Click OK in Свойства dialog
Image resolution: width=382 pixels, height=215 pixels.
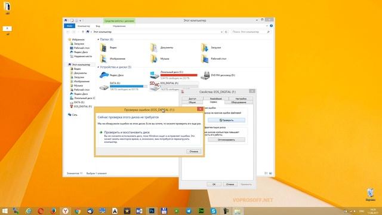(x=214, y=185)
